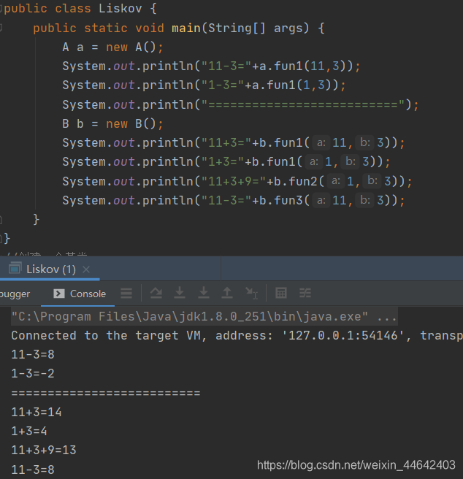Click the b.fun2 call in code
This screenshot has height=479, width=463.
(x=340, y=182)
